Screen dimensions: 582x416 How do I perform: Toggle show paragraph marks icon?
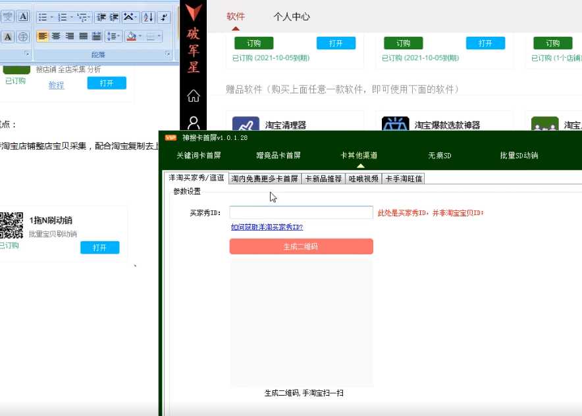click(164, 17)
